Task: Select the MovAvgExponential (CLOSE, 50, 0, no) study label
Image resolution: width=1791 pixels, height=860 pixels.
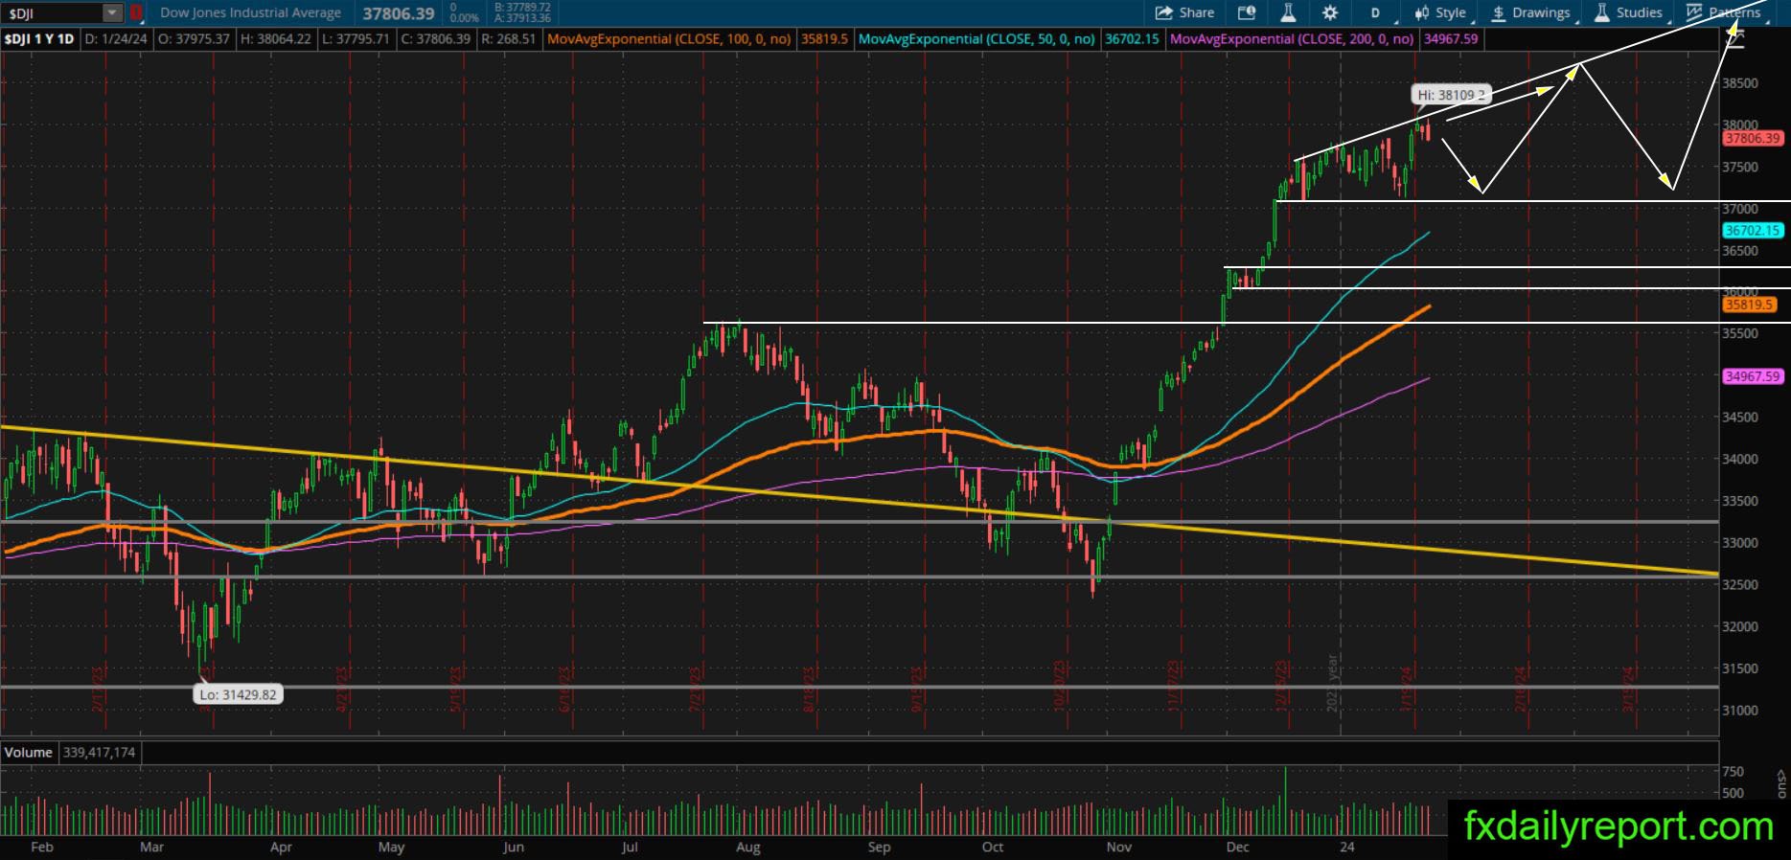Action: 976,39
